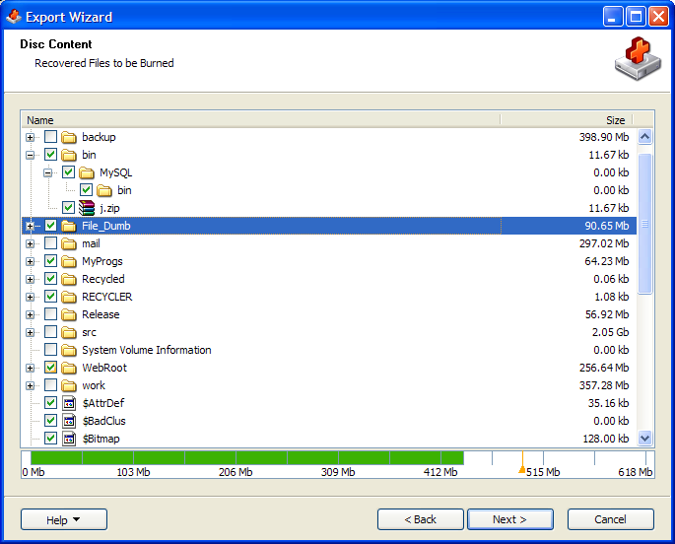Click the mail folder icon
Image resolution: width=675 pixels, height=544 pixels.
[69, 243]
